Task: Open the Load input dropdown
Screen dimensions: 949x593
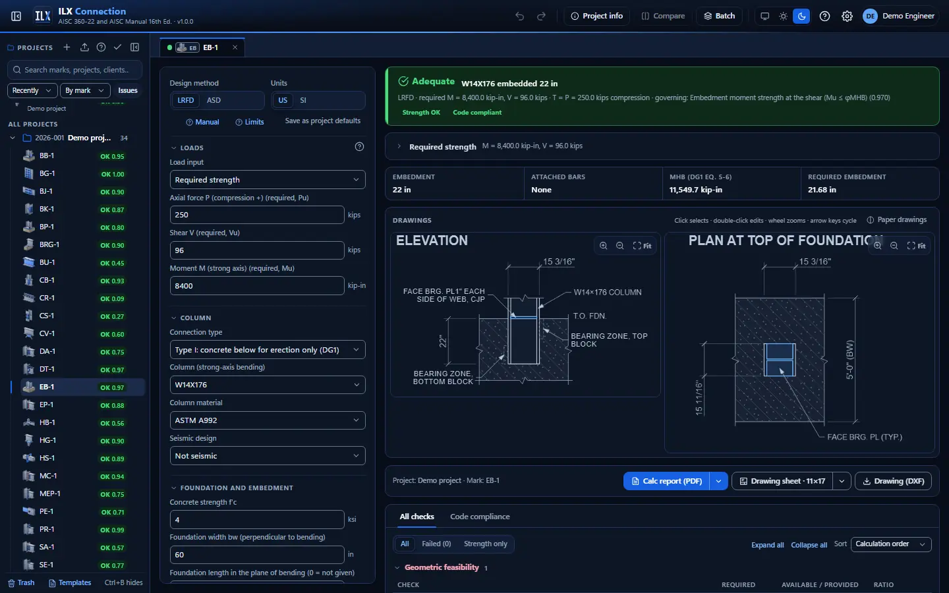Action: (268, 180)
